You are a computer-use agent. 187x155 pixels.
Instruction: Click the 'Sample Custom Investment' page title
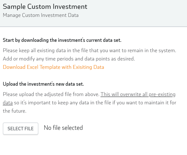(45, 7)
